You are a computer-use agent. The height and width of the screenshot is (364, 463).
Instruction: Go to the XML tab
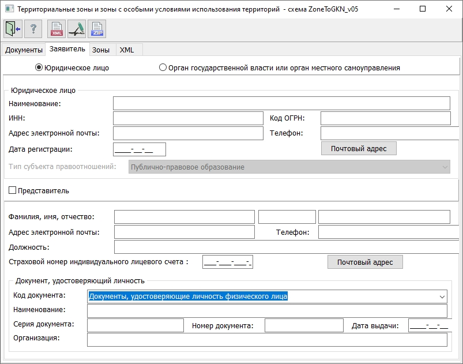point(127,50)
